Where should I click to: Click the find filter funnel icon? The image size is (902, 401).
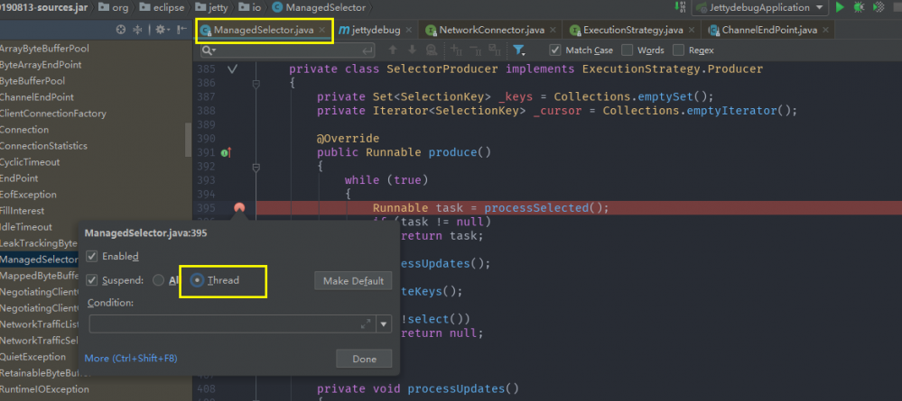[519, 50]
